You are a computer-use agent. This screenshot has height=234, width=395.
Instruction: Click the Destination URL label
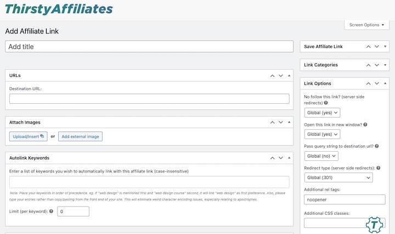pos(25,89)
